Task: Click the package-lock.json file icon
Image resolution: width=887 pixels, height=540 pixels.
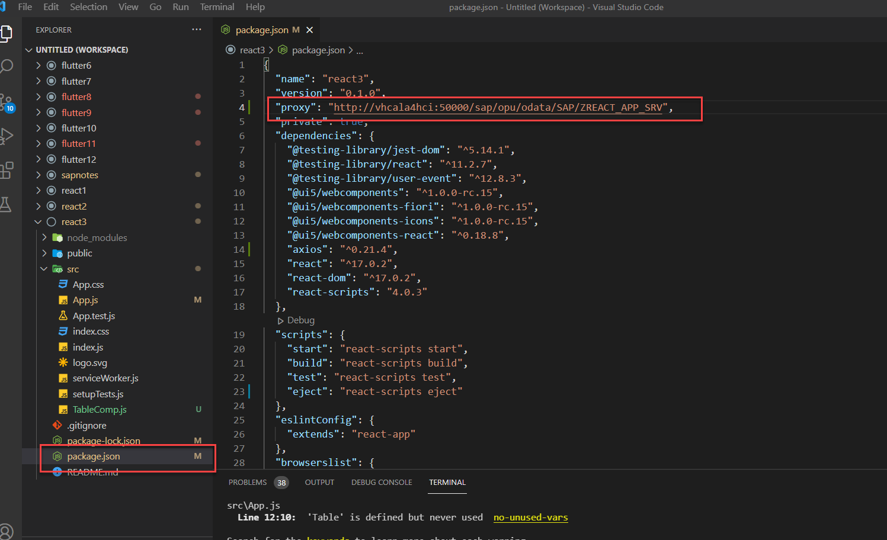Action: [x=57, y=441]
